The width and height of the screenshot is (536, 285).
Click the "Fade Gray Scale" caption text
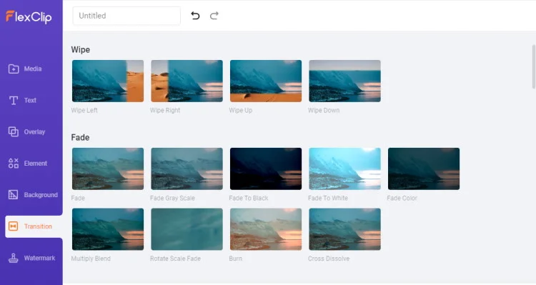point(173,198)
